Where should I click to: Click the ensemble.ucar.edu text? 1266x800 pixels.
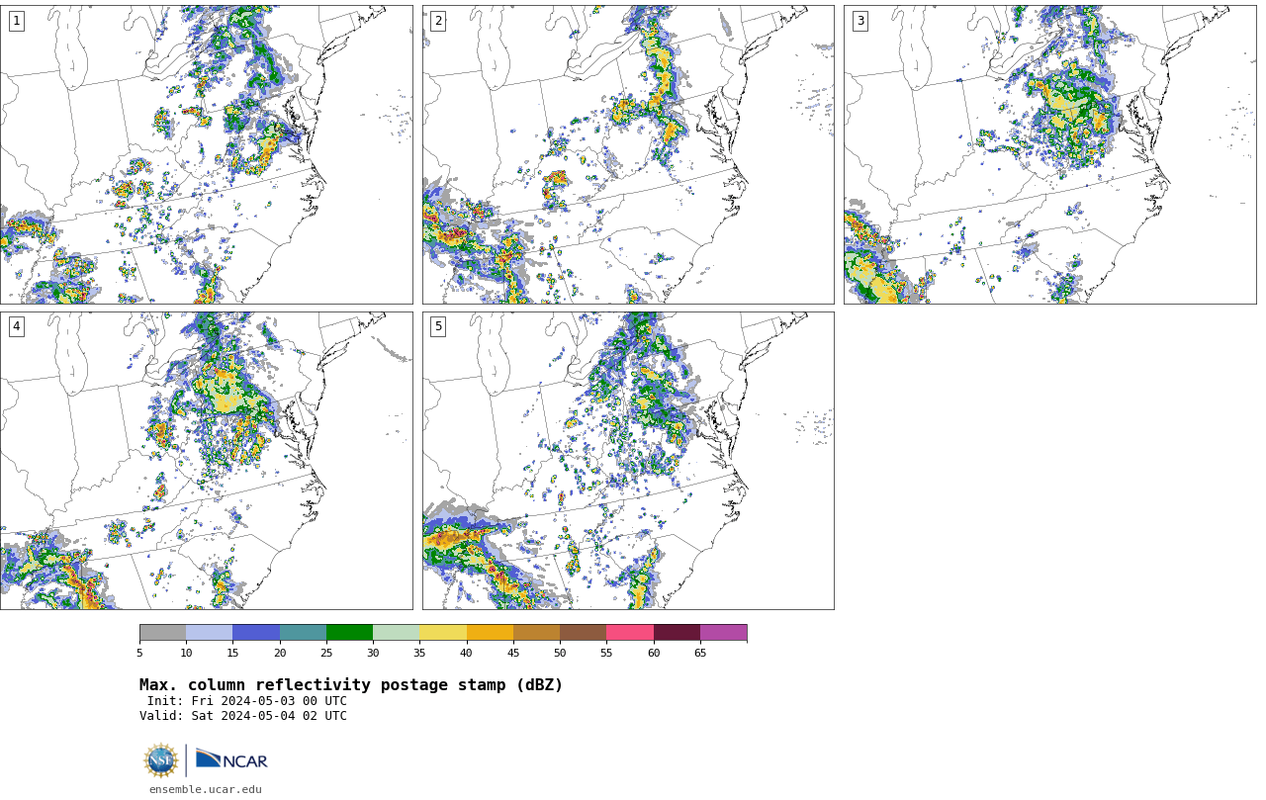[x=206, y=789]
